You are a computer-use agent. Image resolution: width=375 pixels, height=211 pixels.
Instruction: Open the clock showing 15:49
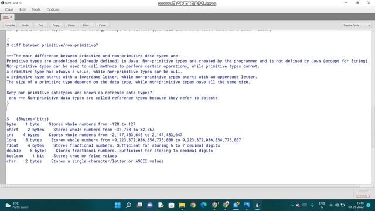(x=356, y=205)
